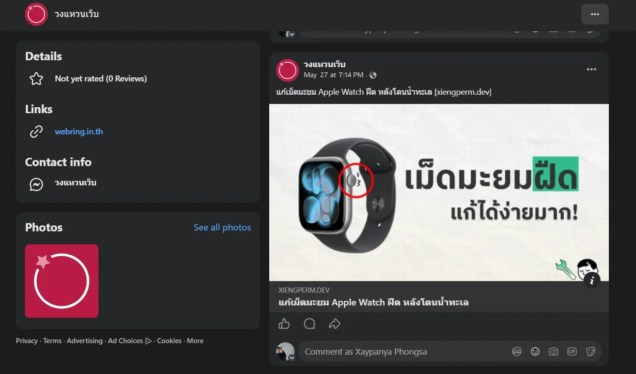Click 'Not yet rated (0 Reviews)' text

tap(101, 79)
